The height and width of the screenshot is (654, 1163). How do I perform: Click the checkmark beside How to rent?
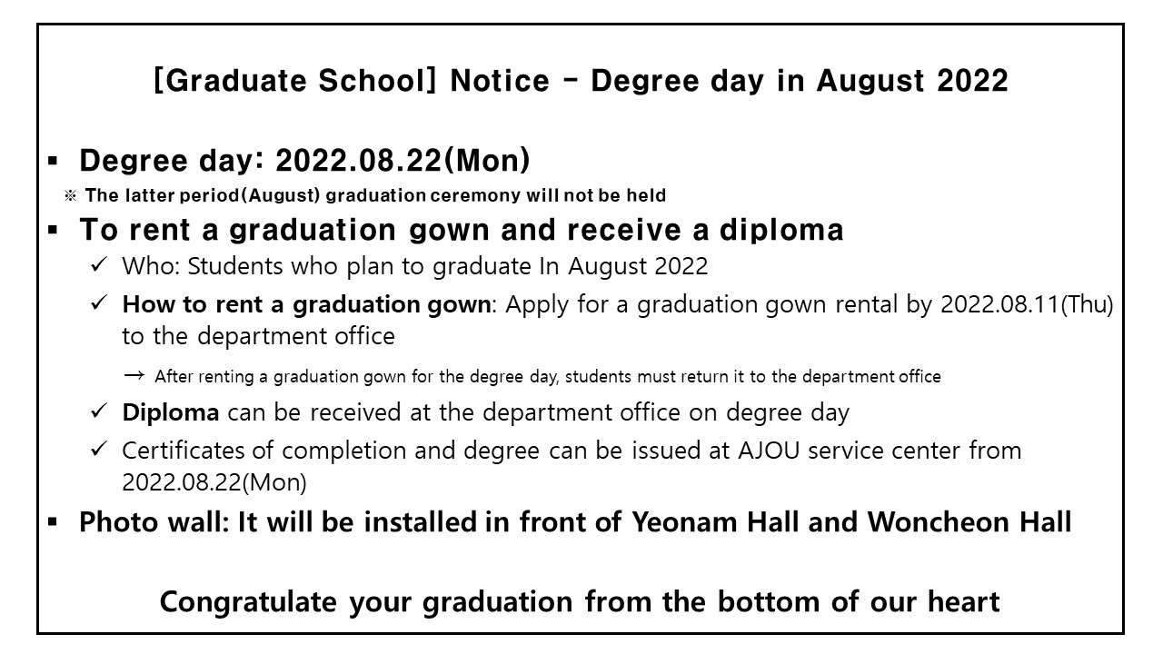click(x=100, y=303)
